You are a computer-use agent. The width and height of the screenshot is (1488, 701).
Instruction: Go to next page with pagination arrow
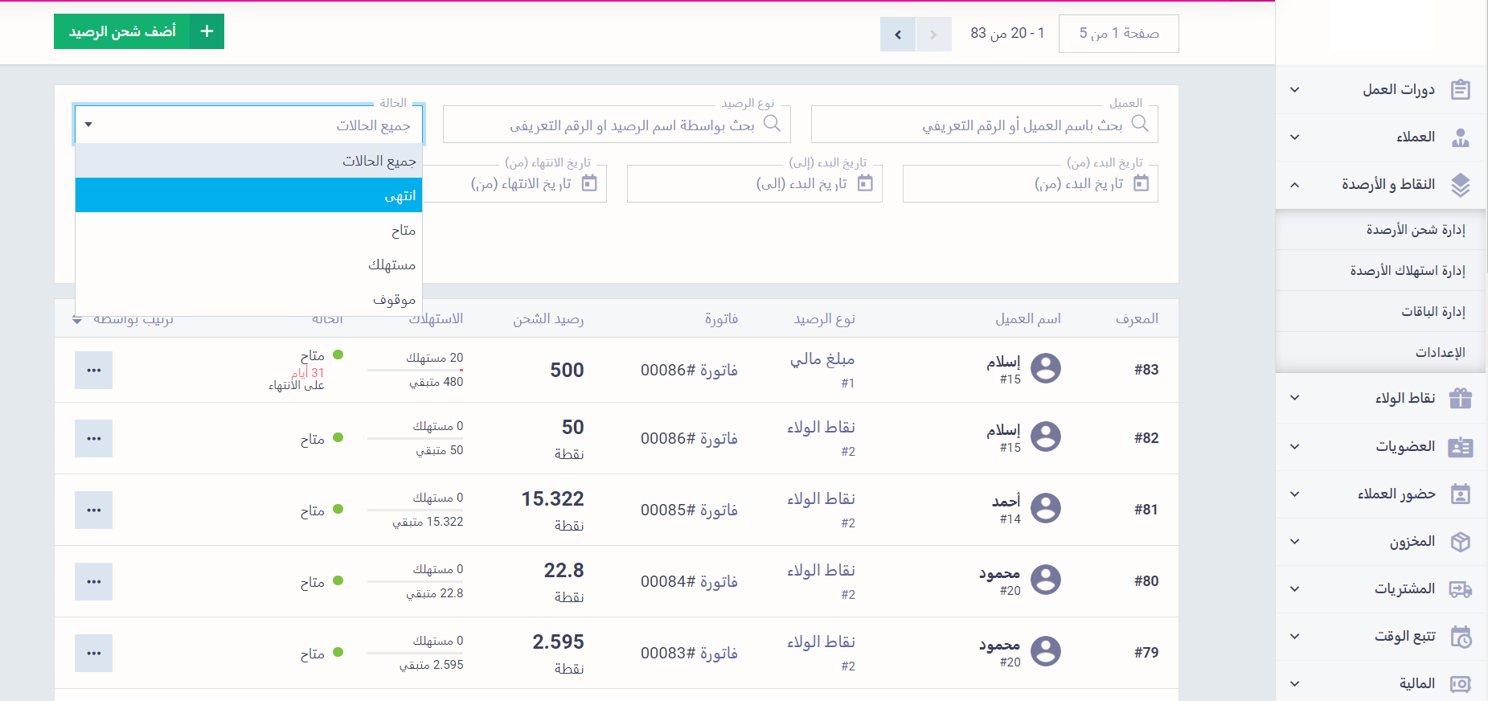(898, 35)
